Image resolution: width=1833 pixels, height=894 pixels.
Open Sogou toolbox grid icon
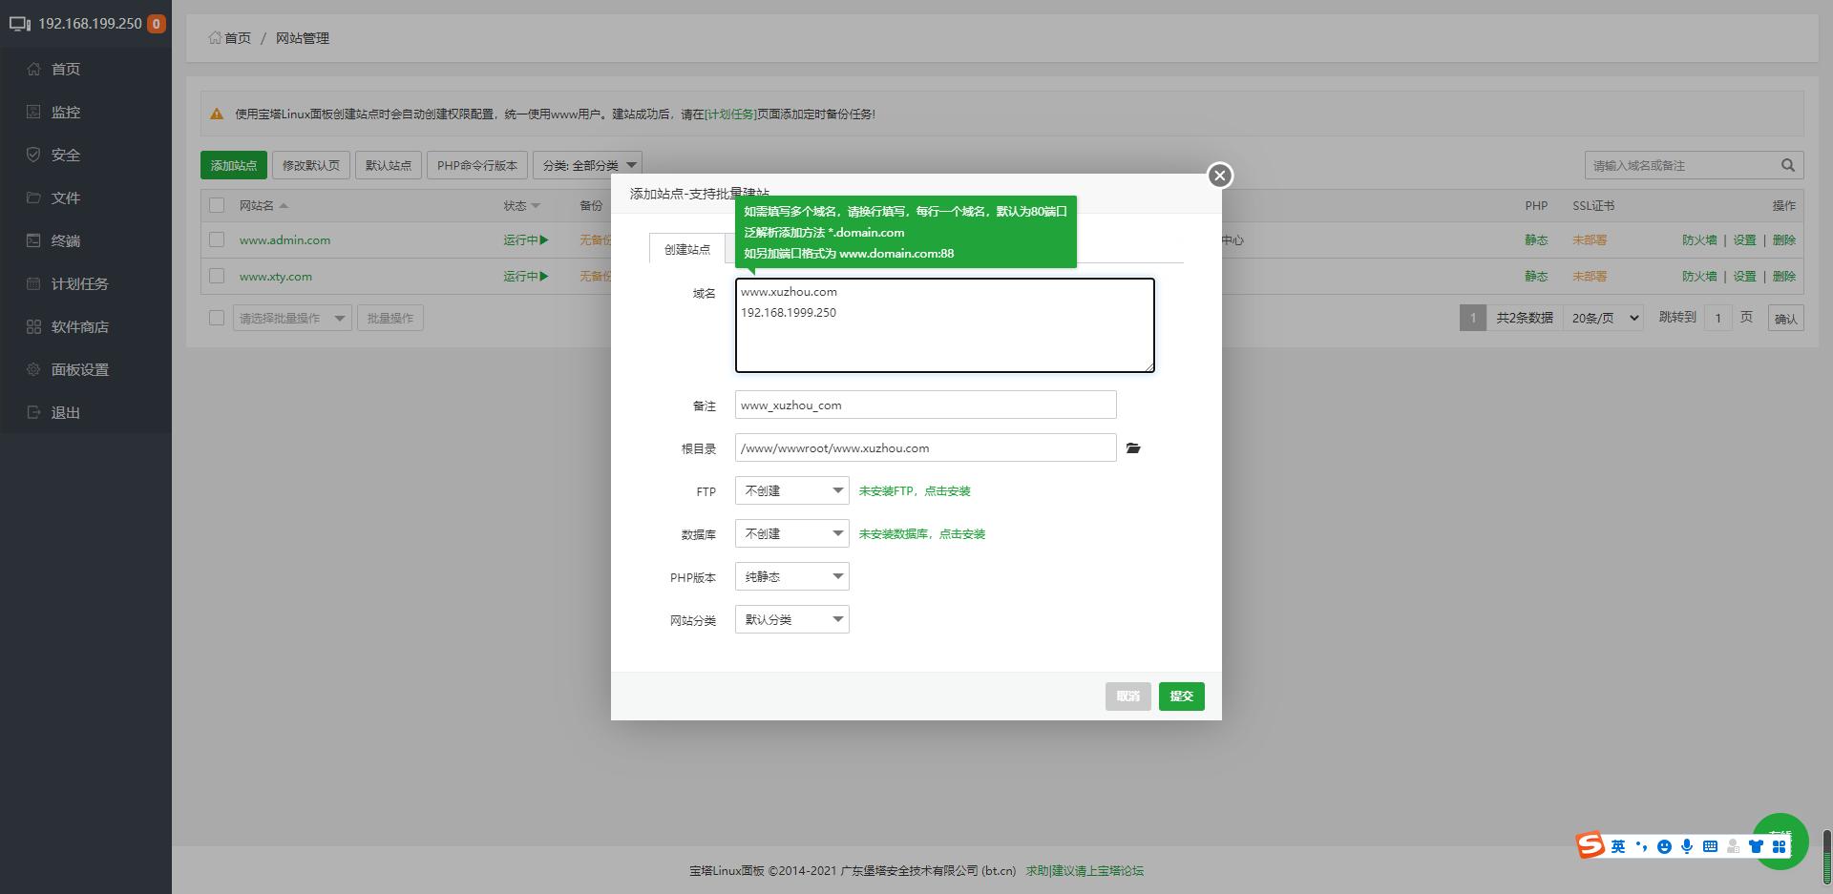click(1779, 846)
